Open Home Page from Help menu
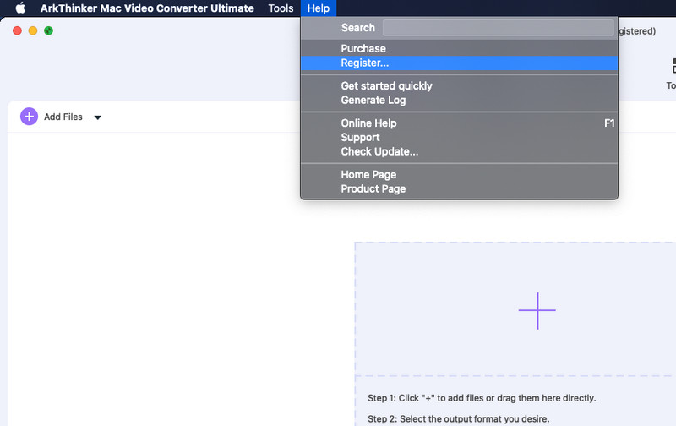 (x=459, y=175)
